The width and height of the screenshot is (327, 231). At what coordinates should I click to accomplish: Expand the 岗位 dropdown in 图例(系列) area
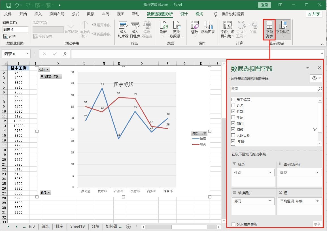point(318,172)
